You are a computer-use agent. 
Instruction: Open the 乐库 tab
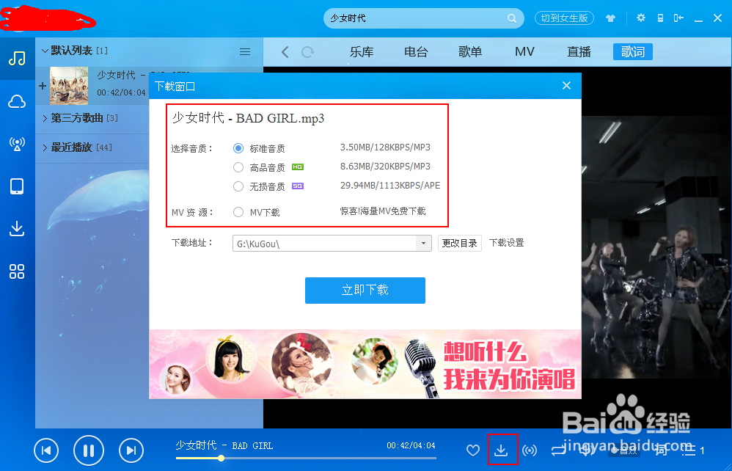(362, 52)
